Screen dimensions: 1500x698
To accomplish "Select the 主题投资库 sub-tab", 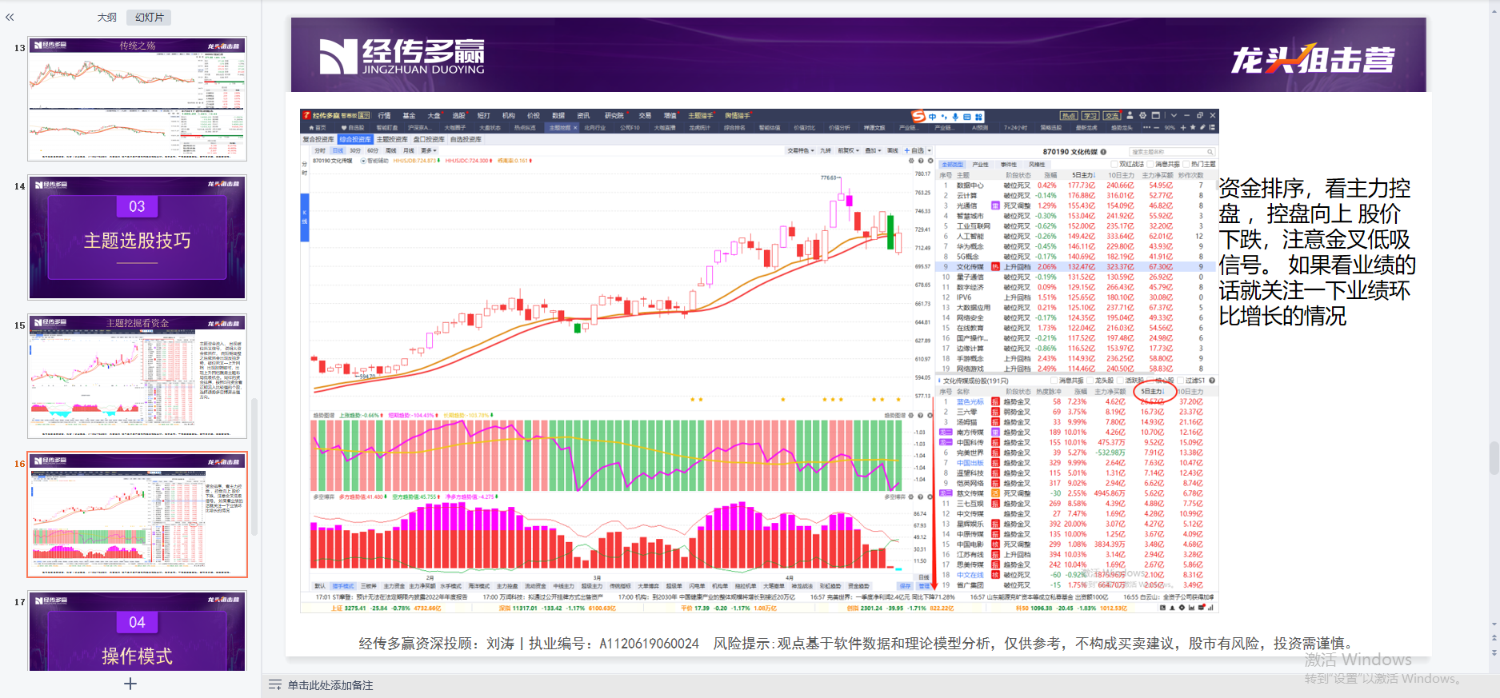I will 392,139.
